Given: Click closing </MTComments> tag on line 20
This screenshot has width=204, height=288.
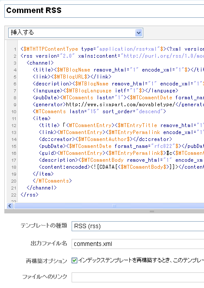Looking at the screenshot, I should pyautogui.click(x=52, y=181).
